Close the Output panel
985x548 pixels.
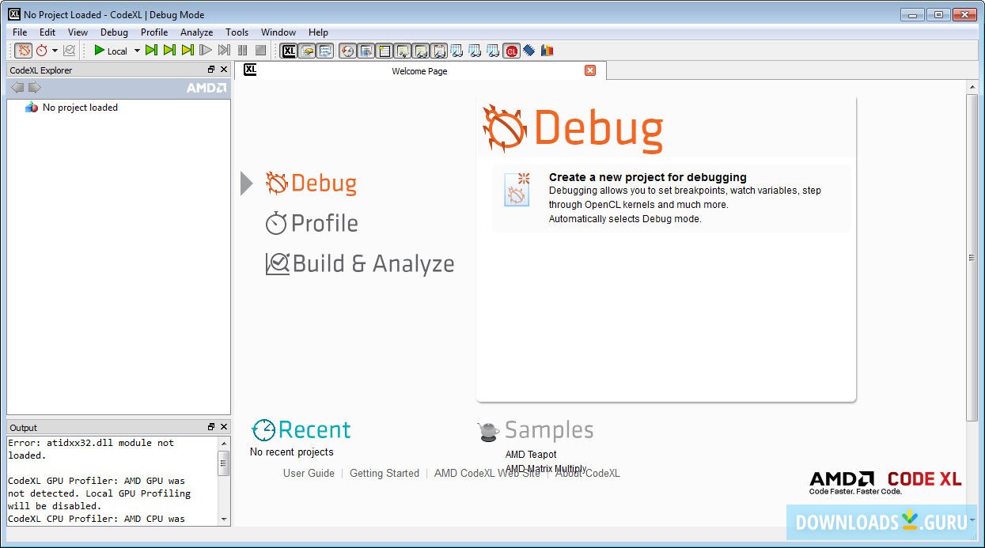224,427
